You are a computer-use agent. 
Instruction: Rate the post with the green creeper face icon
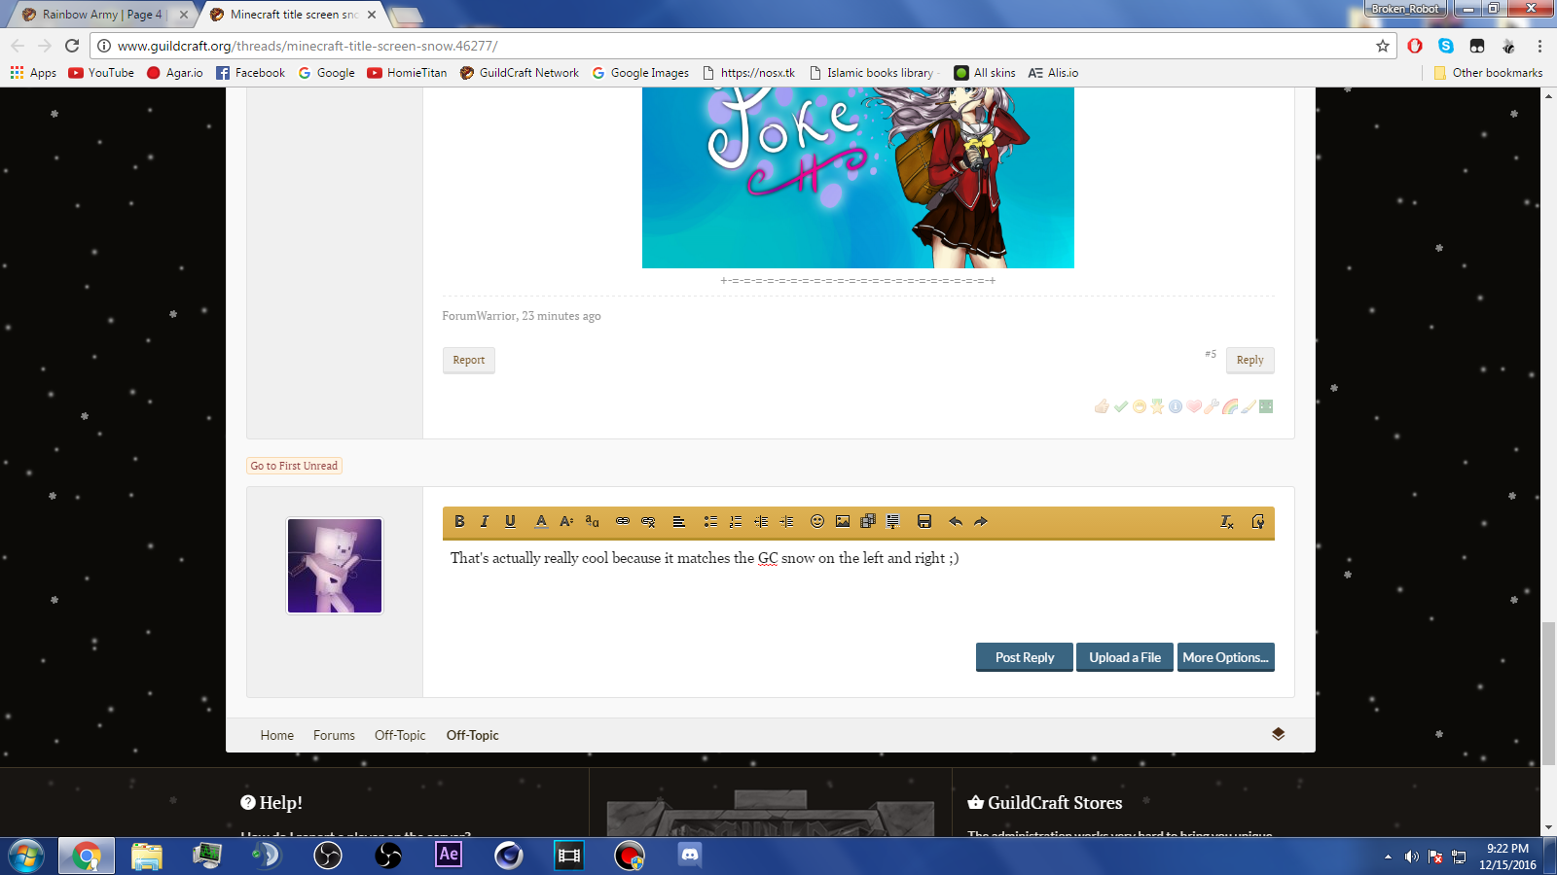coord(1266,406)
